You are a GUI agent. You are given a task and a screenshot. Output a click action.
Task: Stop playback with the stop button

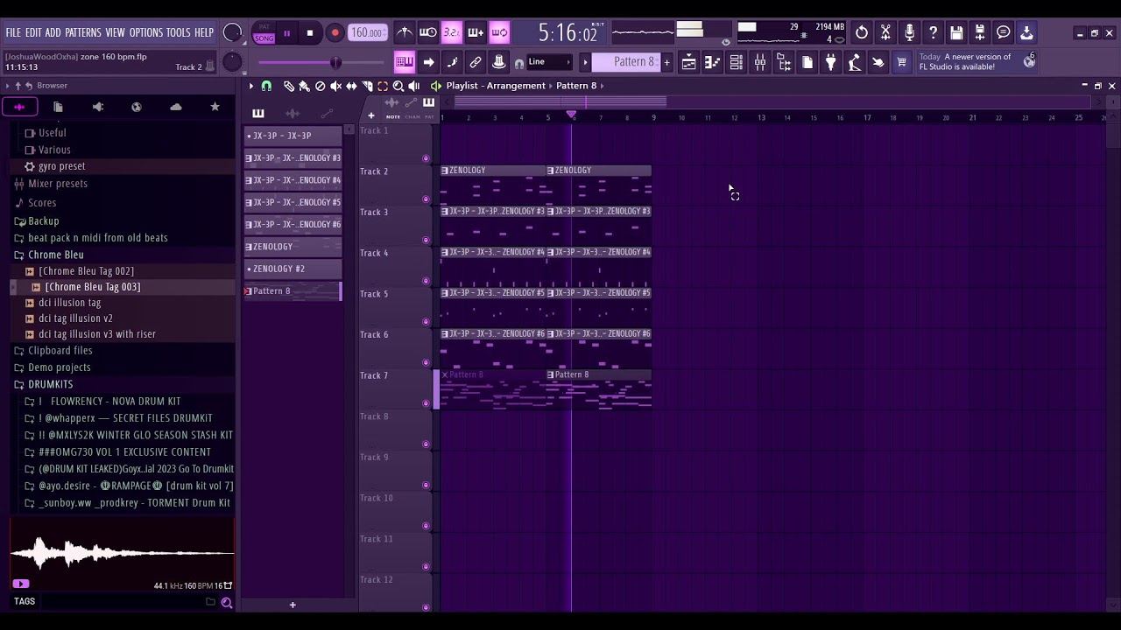309,33
